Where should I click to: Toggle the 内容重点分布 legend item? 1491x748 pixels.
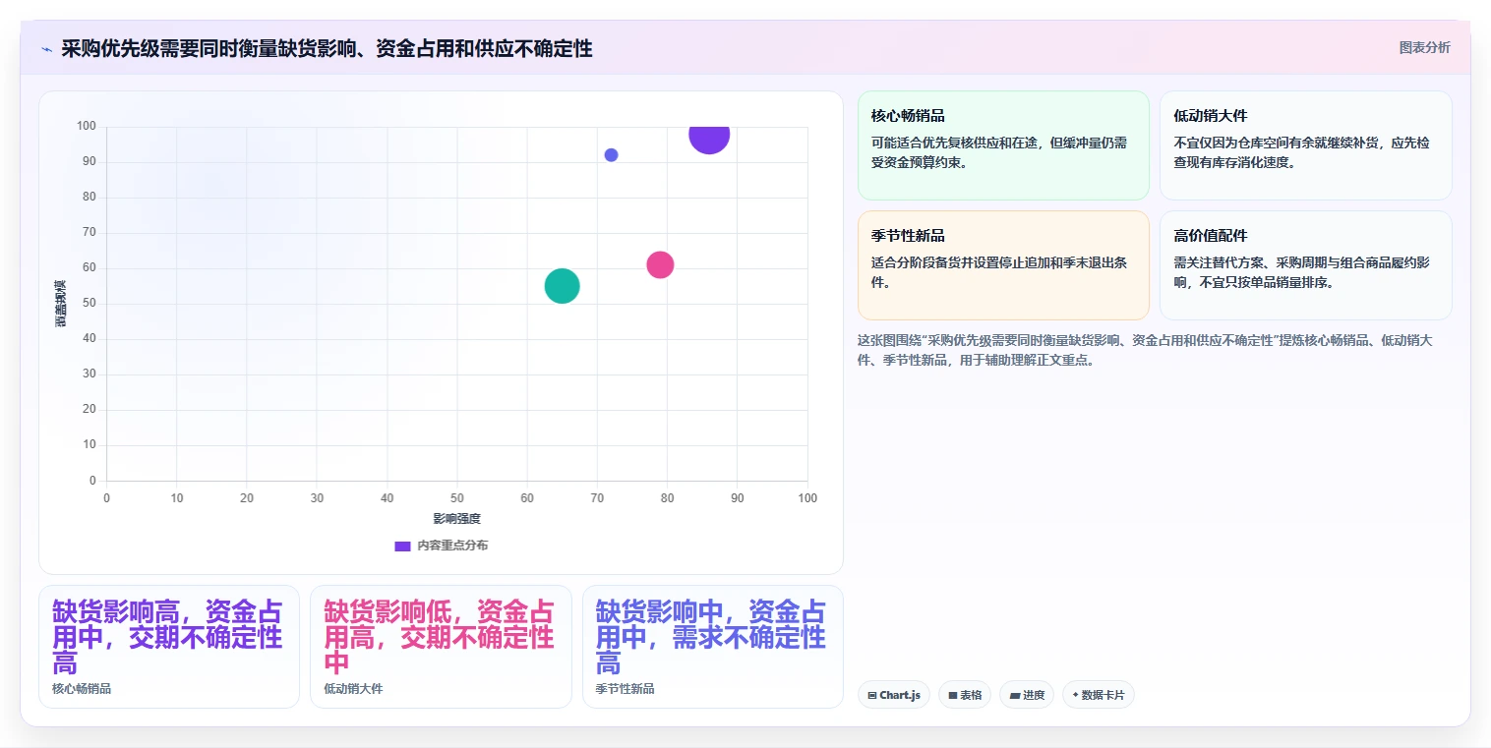[x=441, y=546]
